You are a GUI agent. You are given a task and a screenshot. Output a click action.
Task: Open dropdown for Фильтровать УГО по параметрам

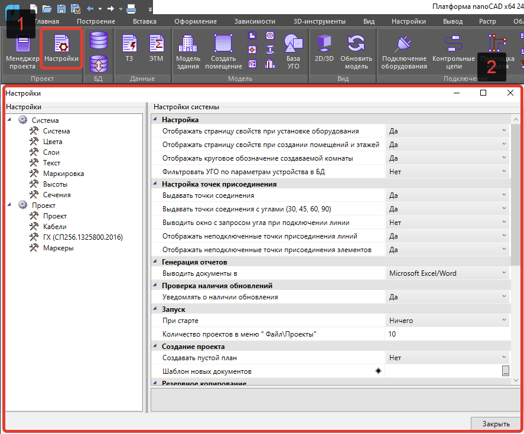[x=504, y=172]
